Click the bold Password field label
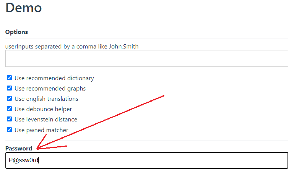This screenshot has width=294, height=173. coord(19,148)
